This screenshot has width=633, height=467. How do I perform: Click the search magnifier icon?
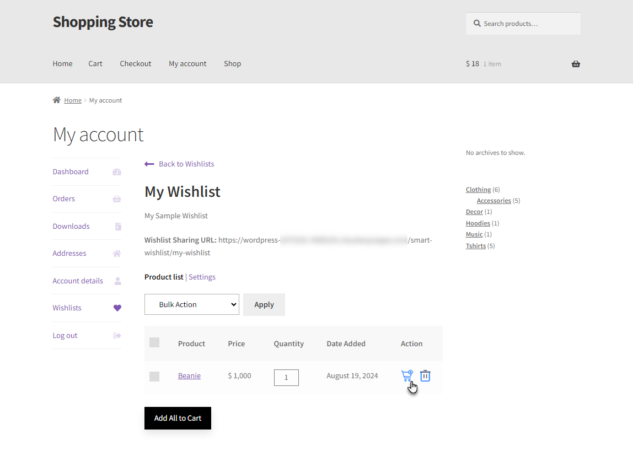point(477,23)
